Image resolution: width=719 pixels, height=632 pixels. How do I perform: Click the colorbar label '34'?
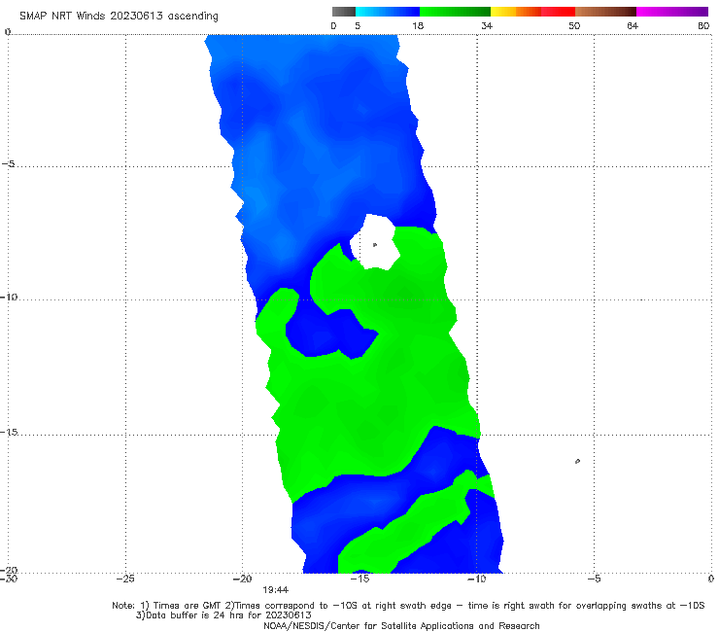487,26
